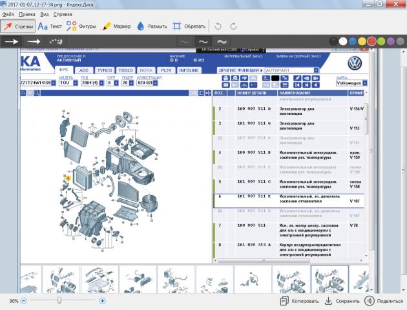Select the Обрезать crop tool

coord(189,26)
